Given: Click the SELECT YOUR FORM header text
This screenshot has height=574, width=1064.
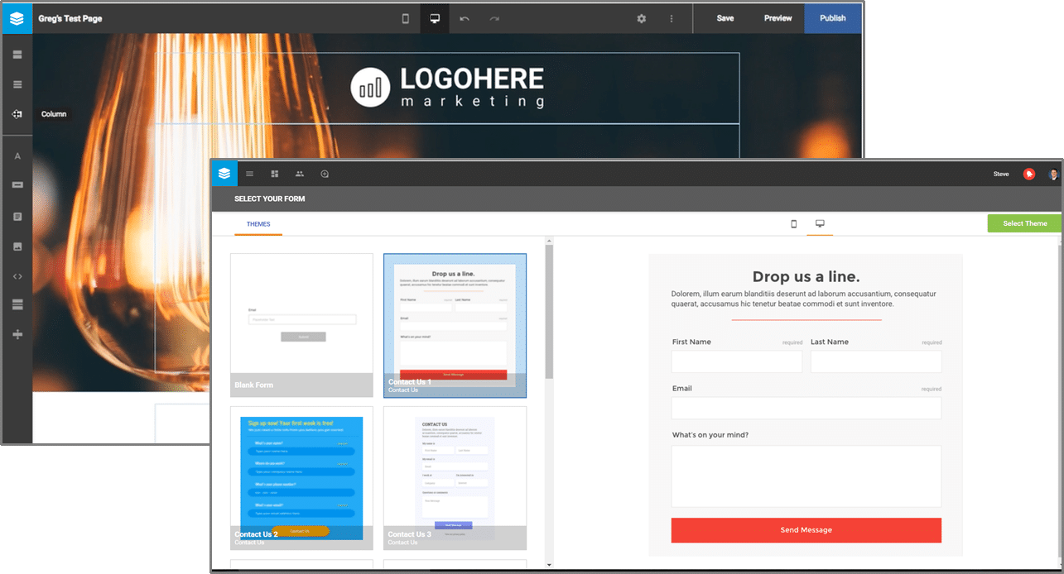Looking at the screenshot, I should point(270,199).
